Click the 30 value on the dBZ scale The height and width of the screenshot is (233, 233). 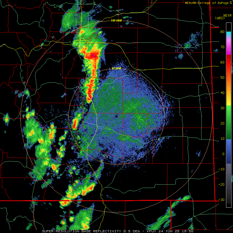[x=222, y=108]
